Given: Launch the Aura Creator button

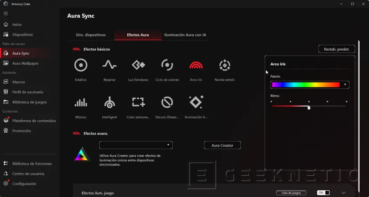Looking at the screenshot, I should (222, 145).
